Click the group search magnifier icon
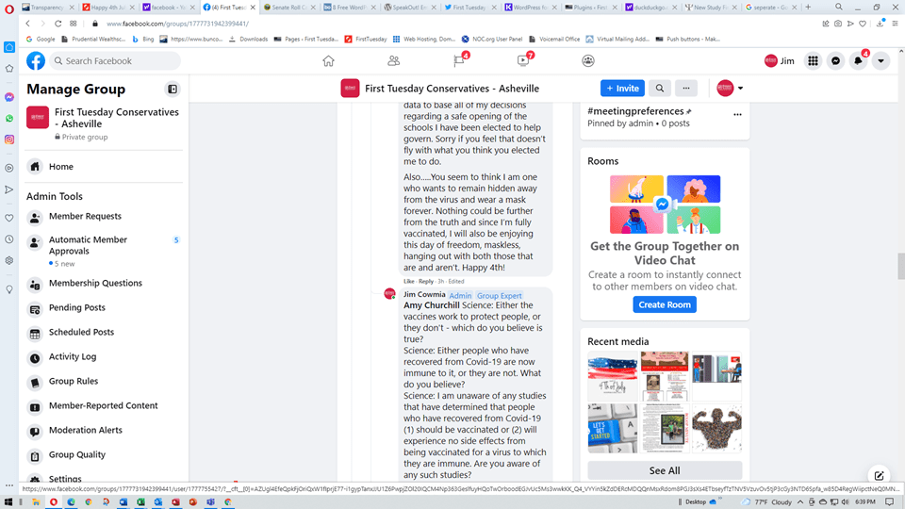 [660, 89]
